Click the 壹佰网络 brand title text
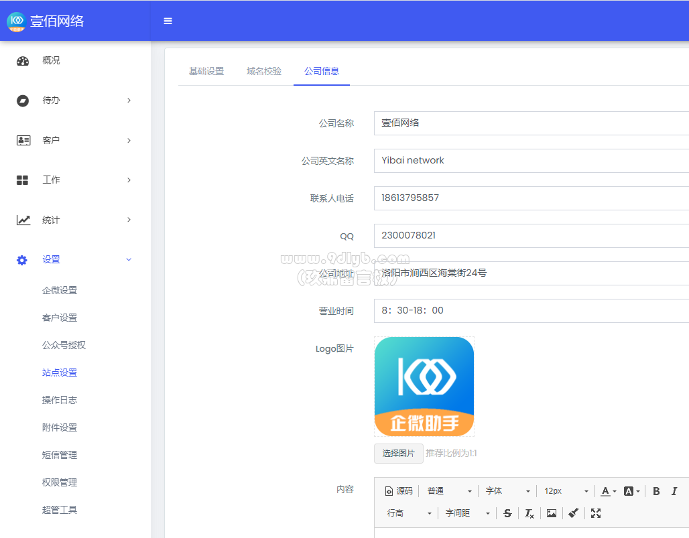This screenshot has width=689, height=538. point(57,21)
